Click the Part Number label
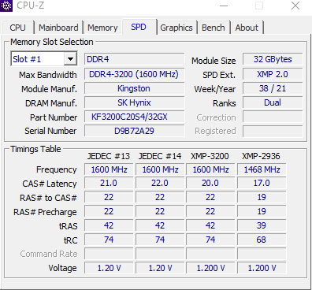Image resolution: width=312 pixels, height=290 pixels. pos(54,117)
